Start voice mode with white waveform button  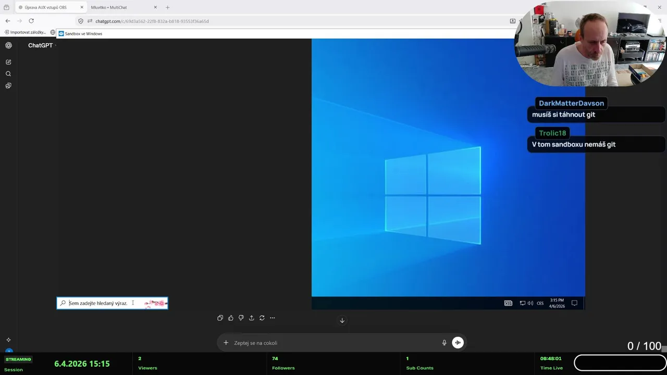point(458,342)
